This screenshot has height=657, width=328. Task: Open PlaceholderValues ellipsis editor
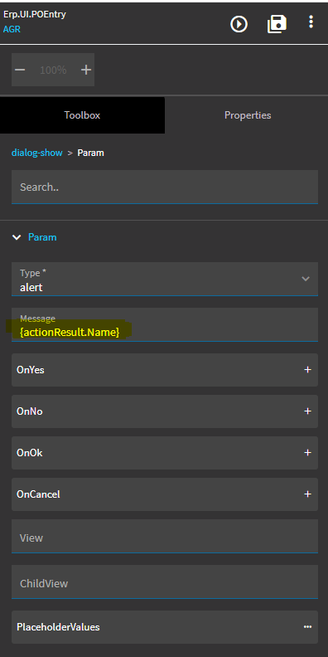coord(307,627)
